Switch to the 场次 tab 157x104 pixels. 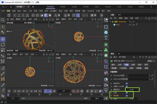[x=120, y=15]
